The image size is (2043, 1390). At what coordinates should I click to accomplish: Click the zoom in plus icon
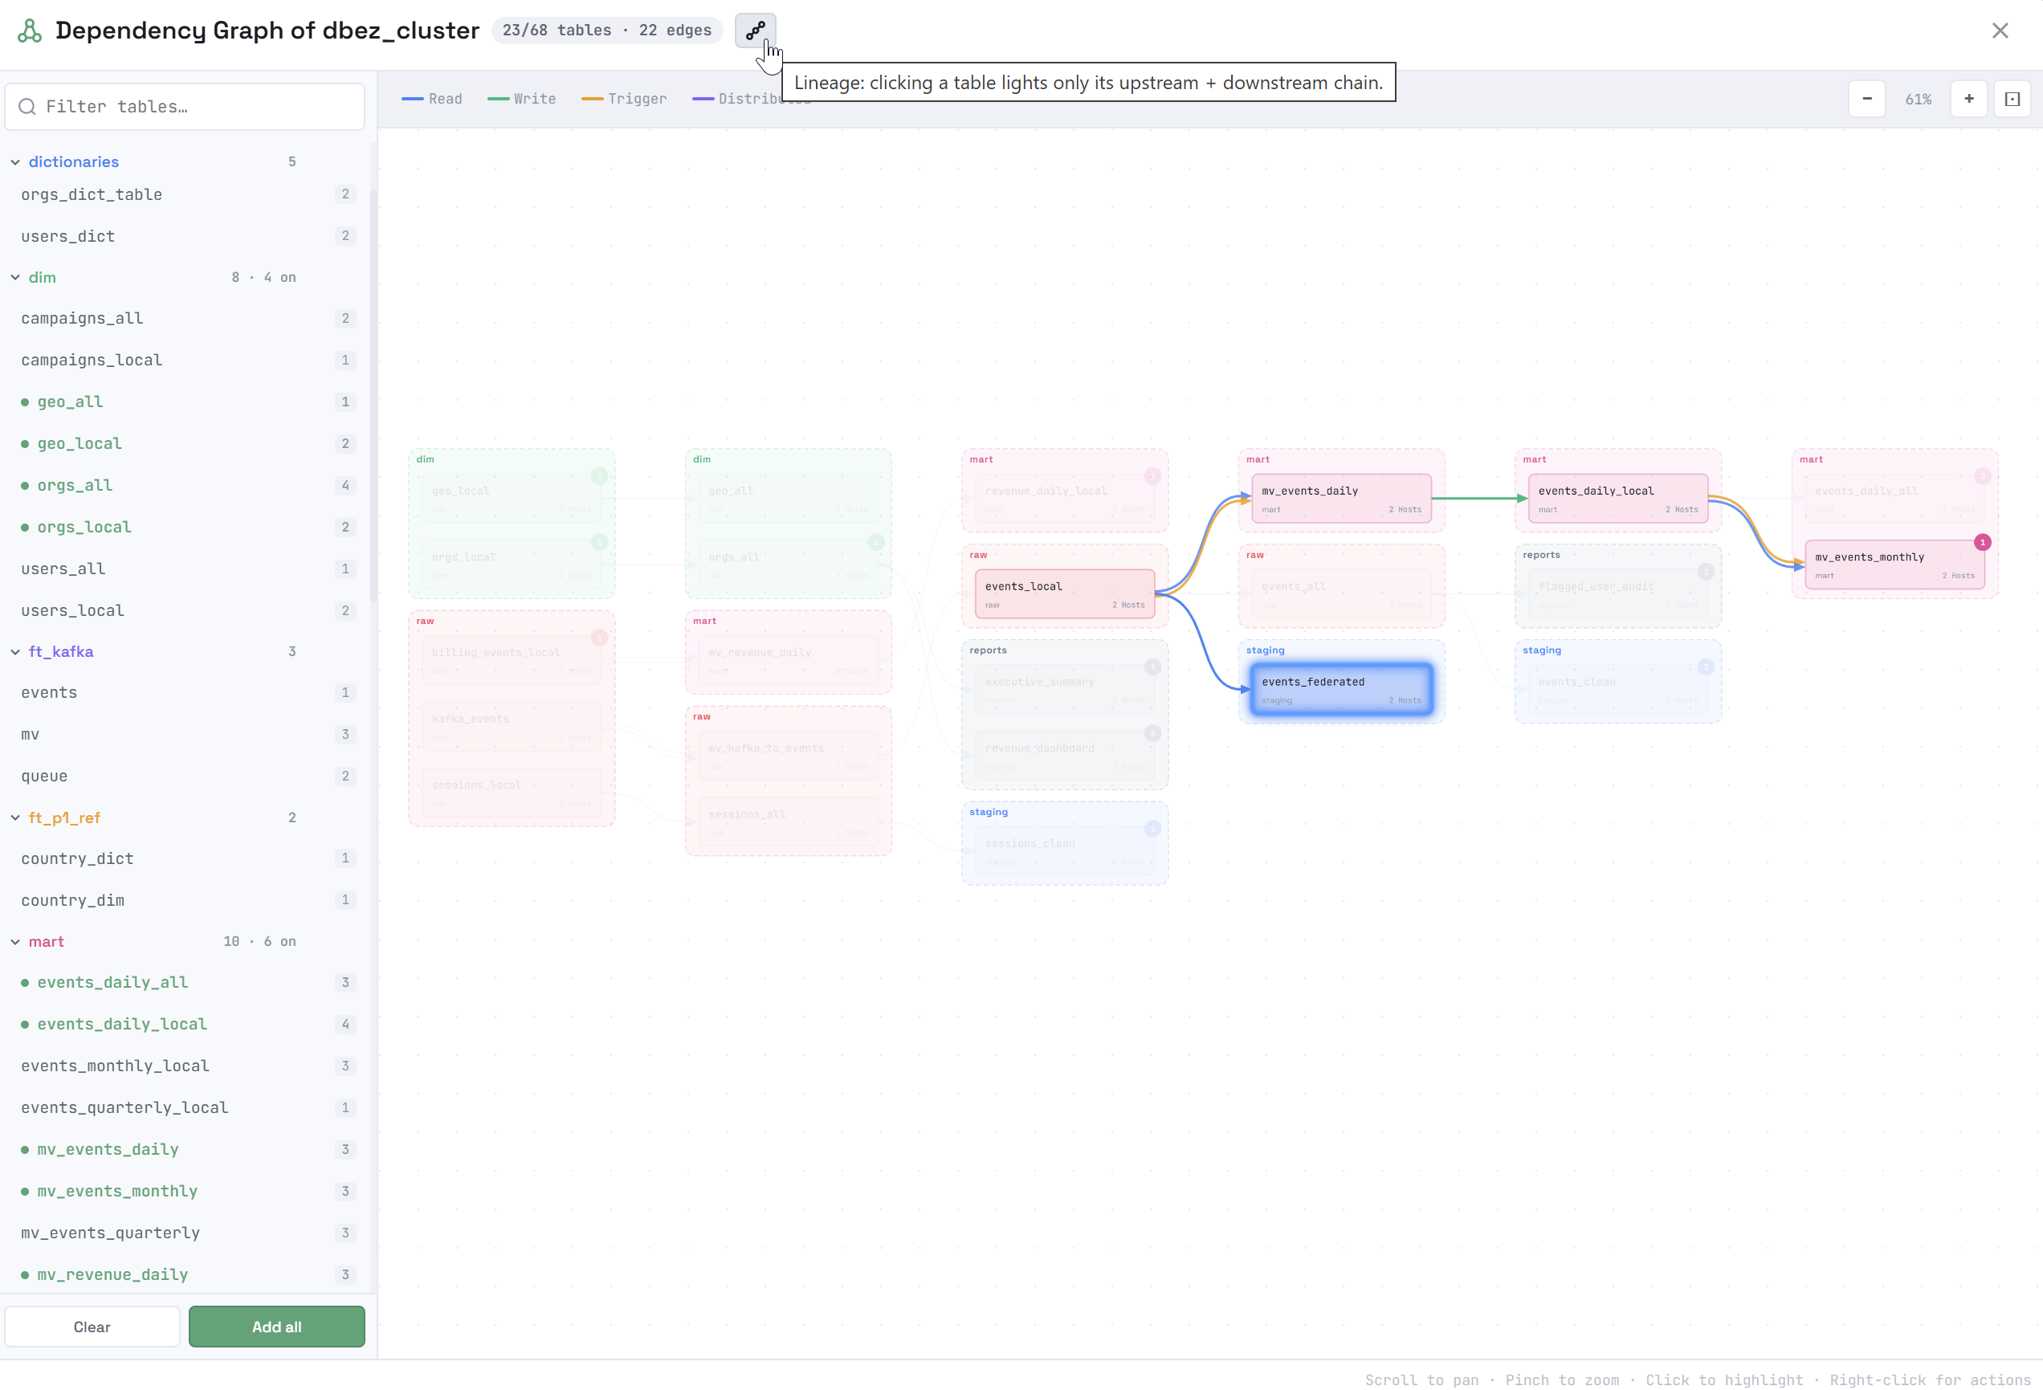1969,99
